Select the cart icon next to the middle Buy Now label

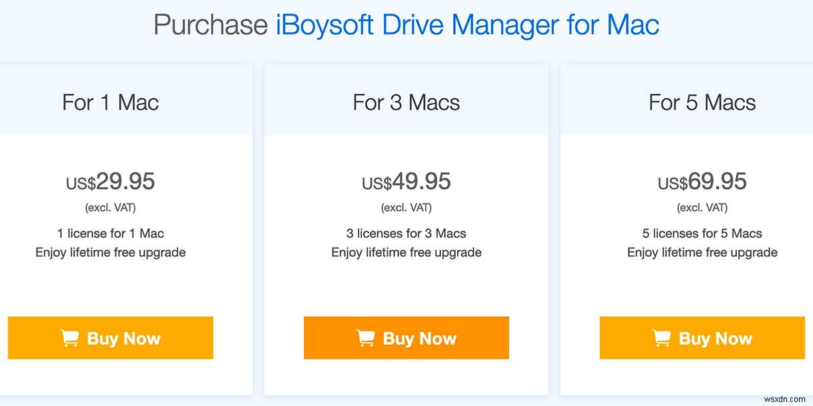click(x=365, y=338)
